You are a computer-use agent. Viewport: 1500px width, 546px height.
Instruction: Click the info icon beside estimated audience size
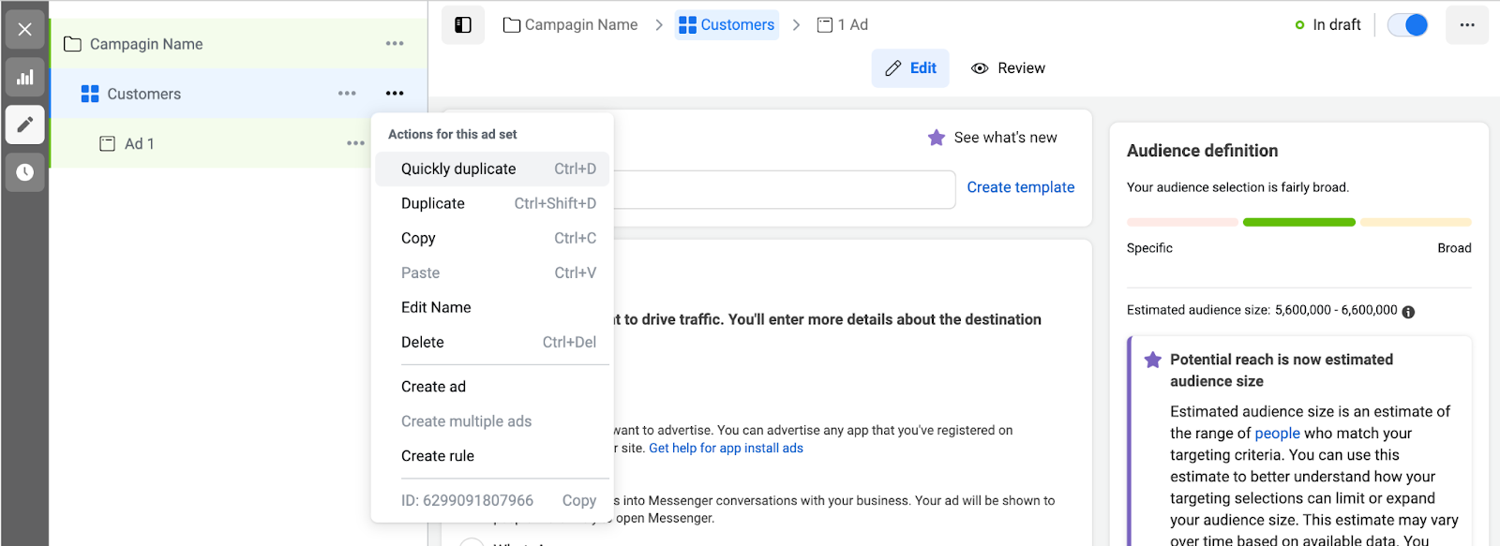point(1408,312)
